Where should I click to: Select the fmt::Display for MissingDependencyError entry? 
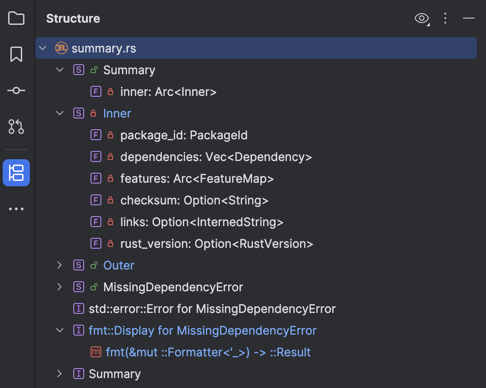click(202, 330)
